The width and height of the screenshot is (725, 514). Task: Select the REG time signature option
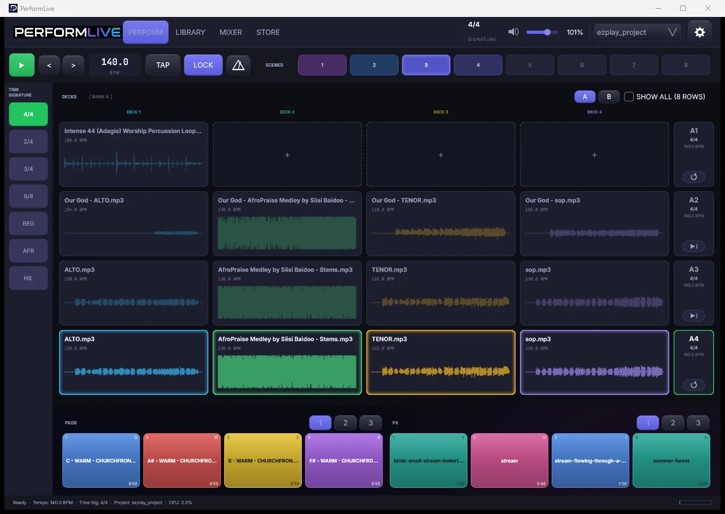tap(28, 223)
